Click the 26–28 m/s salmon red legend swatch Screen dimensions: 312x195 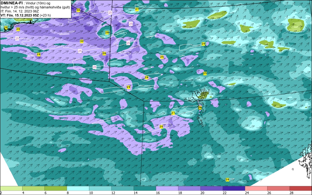[279, 188]
